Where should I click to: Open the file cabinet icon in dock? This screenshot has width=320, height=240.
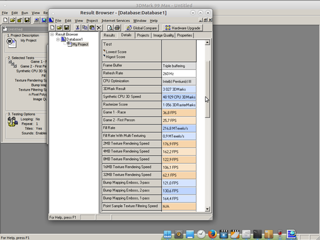click(x=246, y=234)
